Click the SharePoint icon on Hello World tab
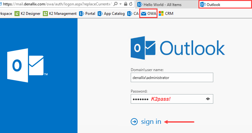The width and height of the screenshot is (252, 133). tap(140, 4)
